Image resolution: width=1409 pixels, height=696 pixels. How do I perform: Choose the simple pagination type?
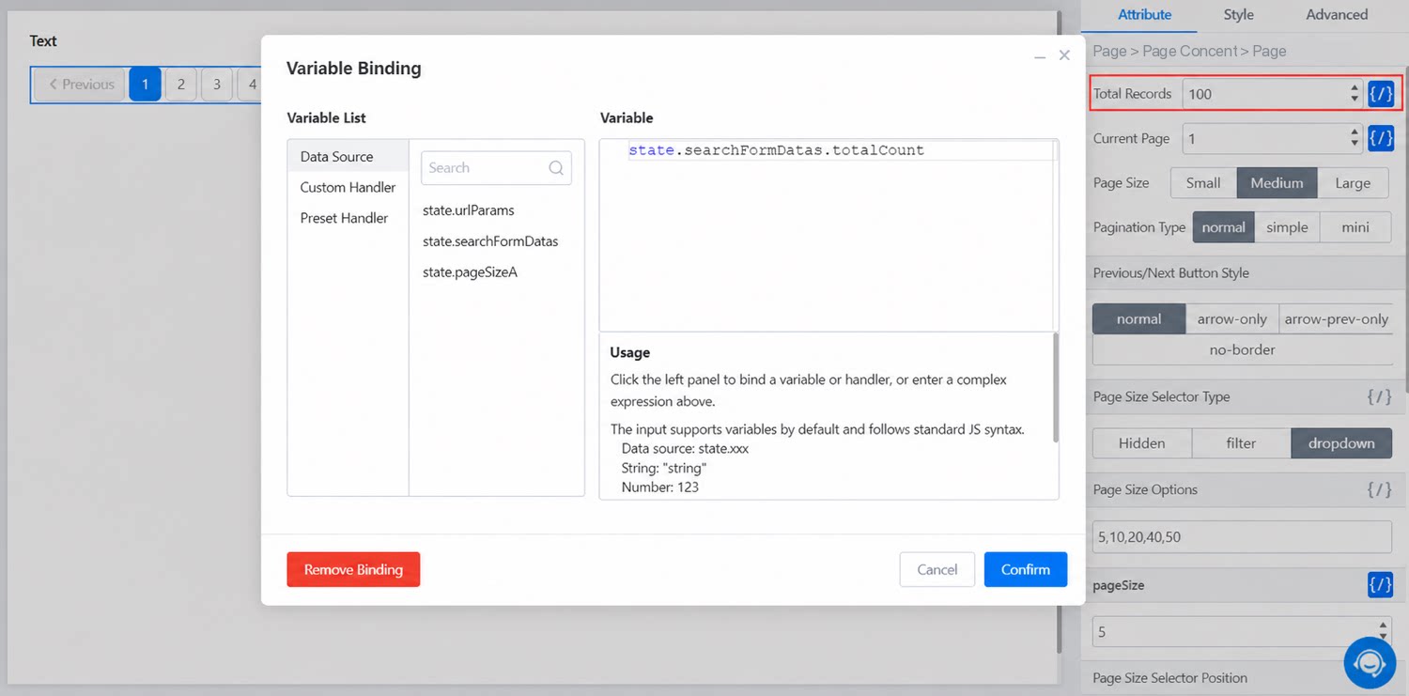(1287, 227)
